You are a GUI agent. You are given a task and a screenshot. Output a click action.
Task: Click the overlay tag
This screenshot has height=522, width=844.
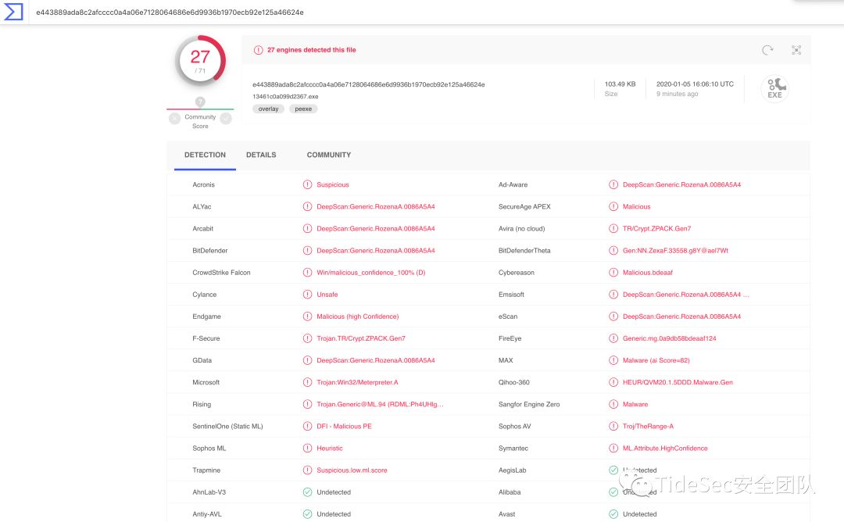pyautogui.click(x=268, y=109)
